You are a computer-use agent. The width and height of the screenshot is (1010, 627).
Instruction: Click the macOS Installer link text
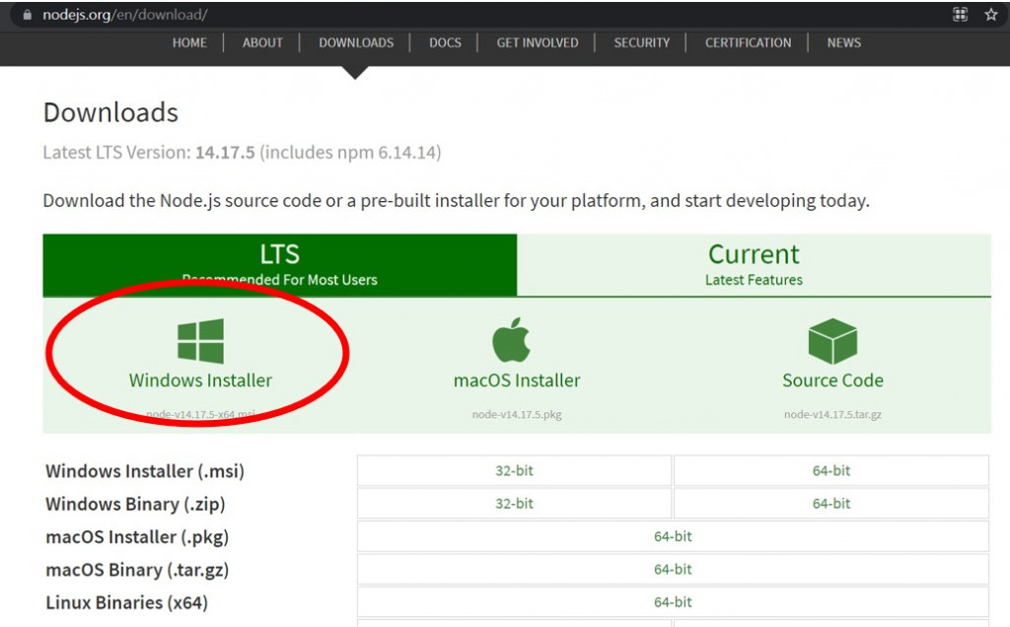(517, 381)
